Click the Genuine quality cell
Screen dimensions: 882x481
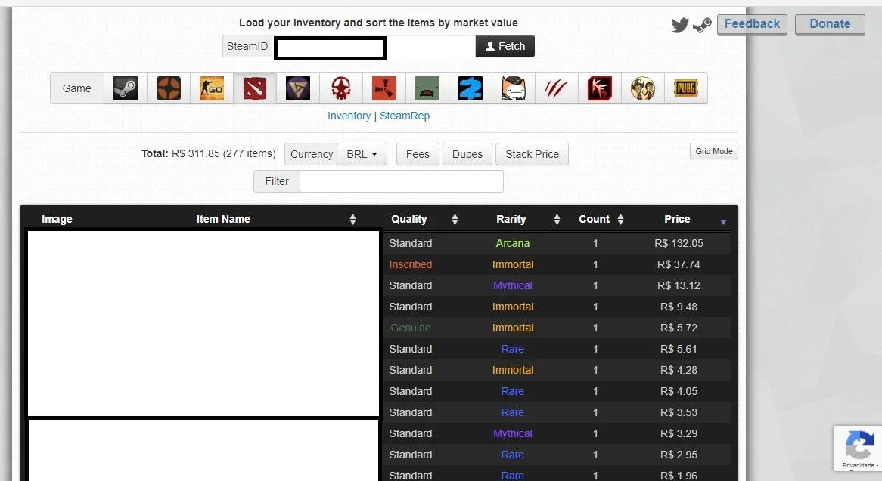[x=411, y=328]
